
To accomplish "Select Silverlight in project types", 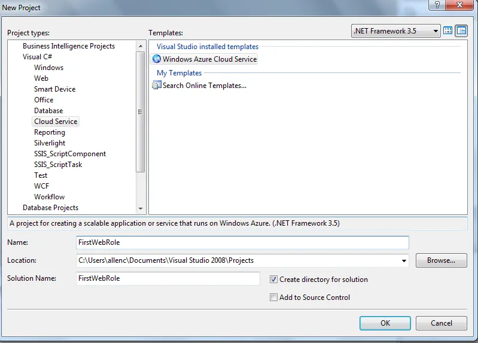I will tap(50, 143).
